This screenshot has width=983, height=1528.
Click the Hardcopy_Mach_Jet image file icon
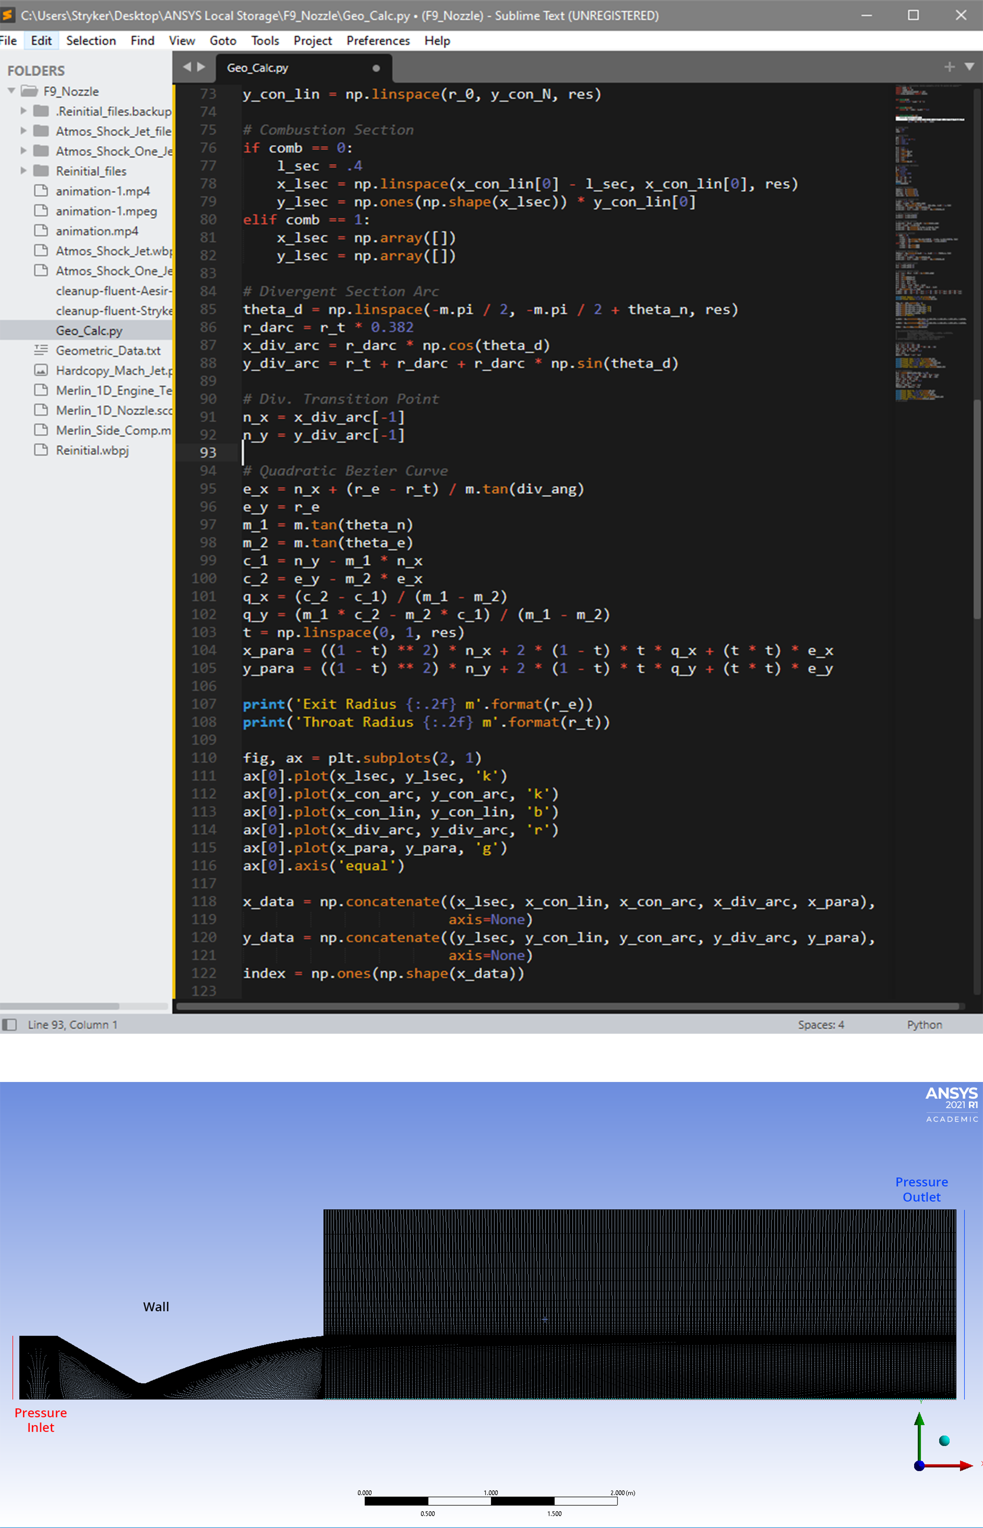click(x=41, y=370)
